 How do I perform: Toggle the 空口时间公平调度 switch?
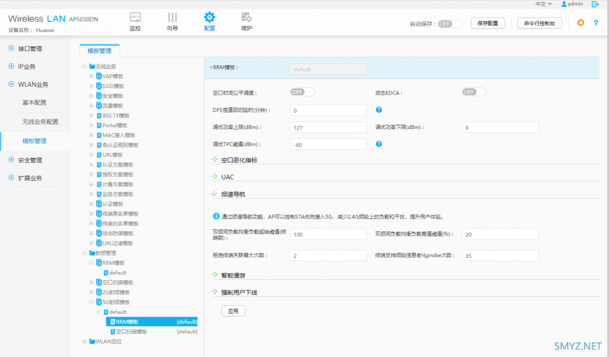point(302,92)
